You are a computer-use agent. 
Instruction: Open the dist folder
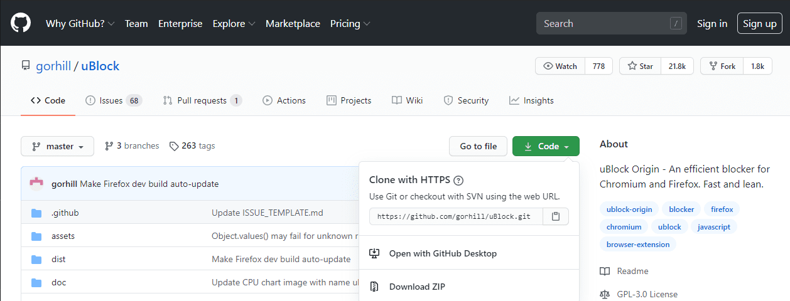coord(58,259)
